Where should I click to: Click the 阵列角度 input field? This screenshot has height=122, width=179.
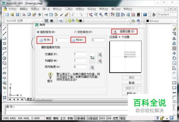(80, 67)
